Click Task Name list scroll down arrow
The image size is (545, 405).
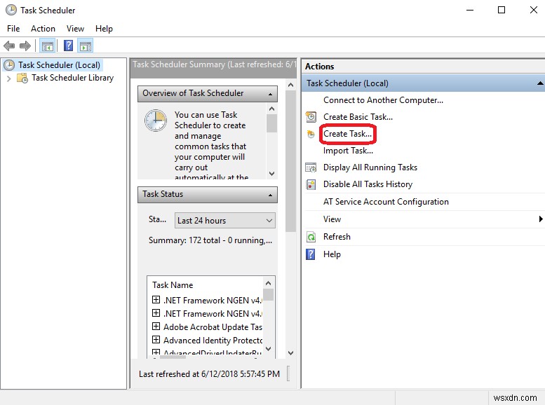pos(268,349)
